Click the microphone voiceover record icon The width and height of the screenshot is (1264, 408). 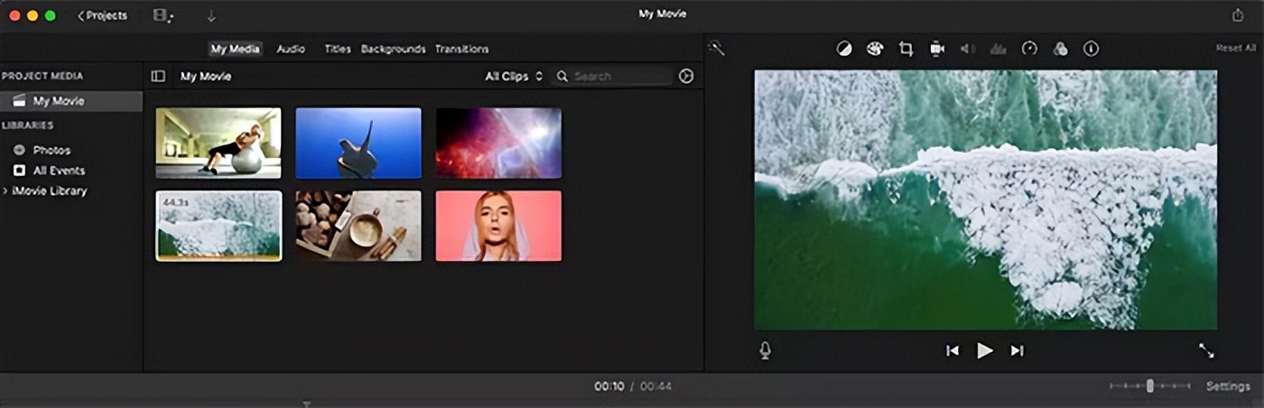[766, 350]
